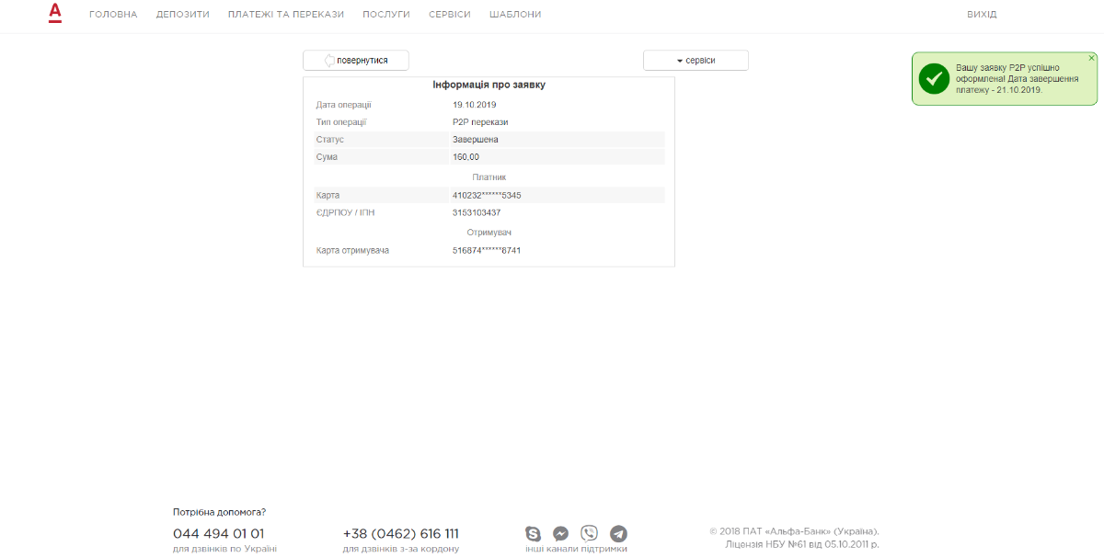Expand the сервіси dropdown
1104x558 pixels.
696,61
